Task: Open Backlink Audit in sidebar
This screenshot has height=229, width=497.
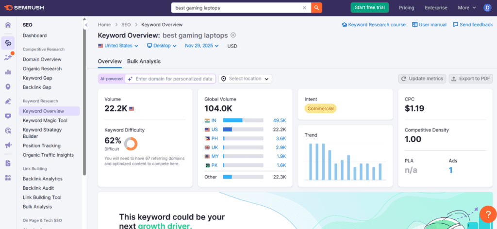Action: click(38, 188)
